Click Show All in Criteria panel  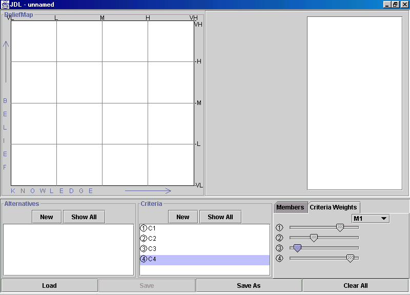coord(220,217)
